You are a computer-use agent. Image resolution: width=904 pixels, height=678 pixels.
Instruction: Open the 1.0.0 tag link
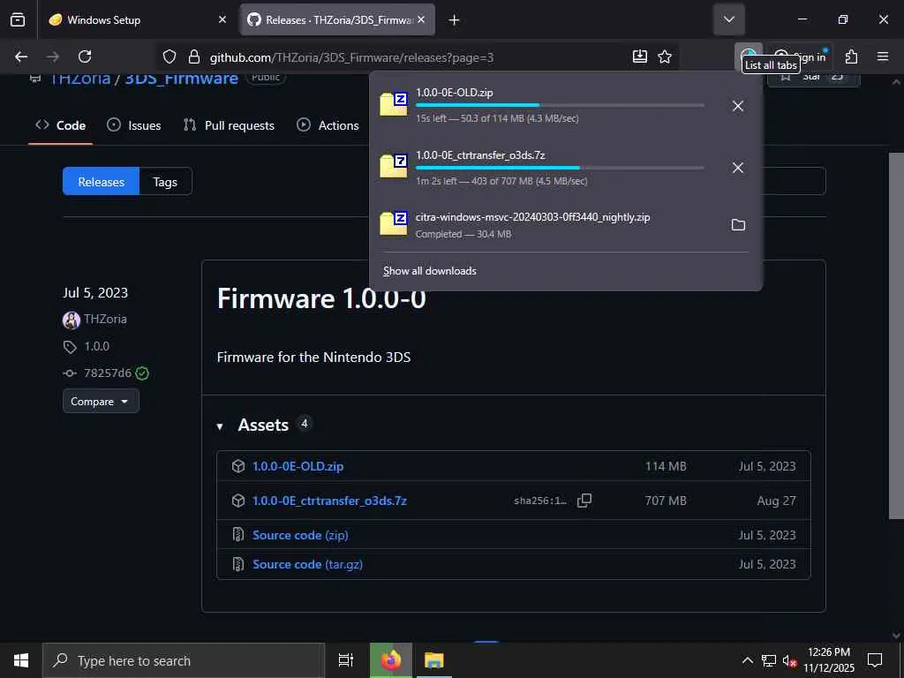pyautogui.click(x=96, y=346)
